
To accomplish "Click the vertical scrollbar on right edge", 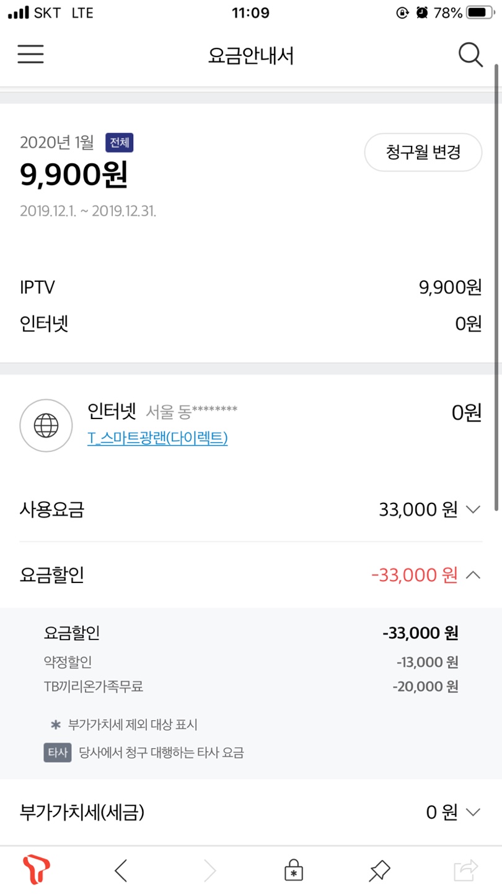I will (497, 286).
